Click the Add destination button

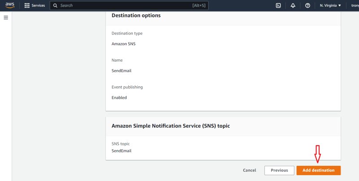click(x=319, y=170)
